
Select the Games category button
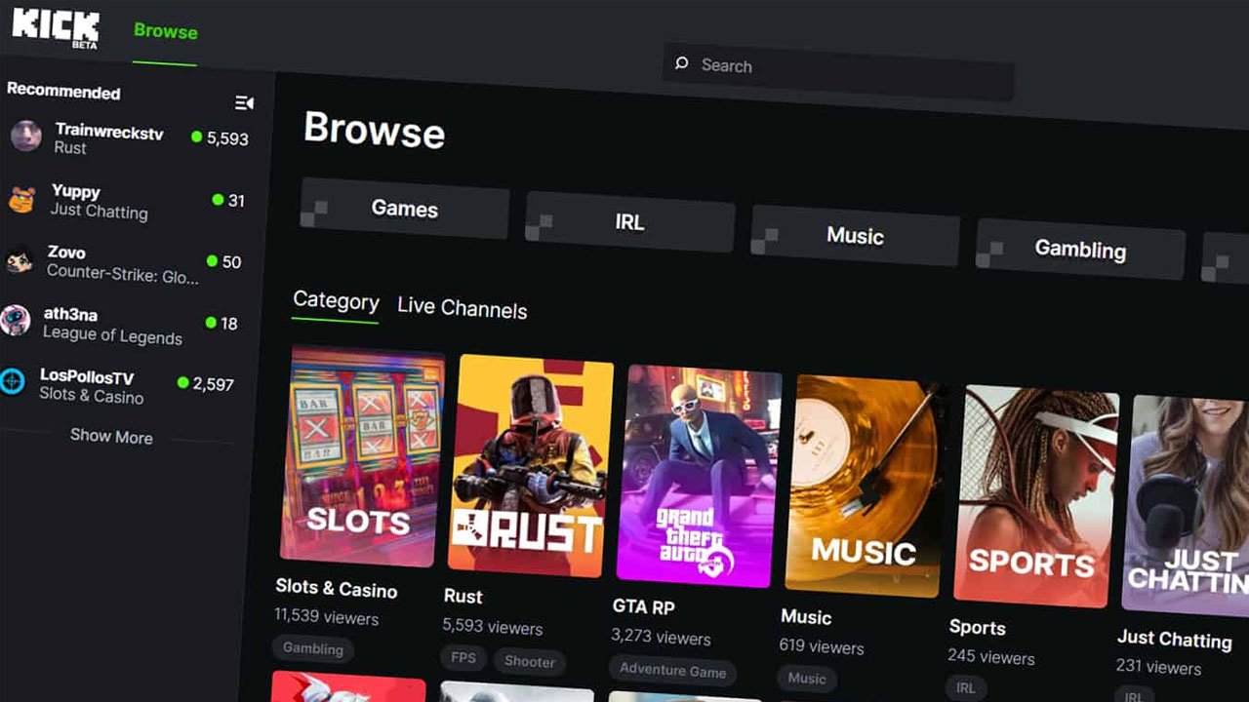(404, 208)
